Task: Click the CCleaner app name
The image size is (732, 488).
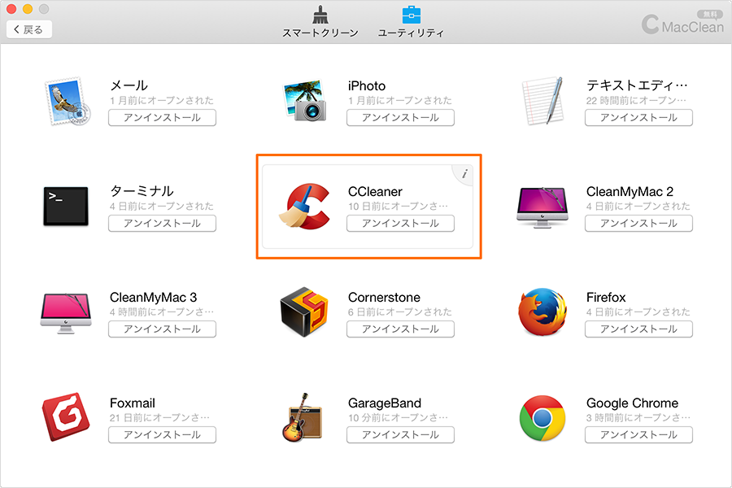Action: pyautogui.click(x=375, y=191)
